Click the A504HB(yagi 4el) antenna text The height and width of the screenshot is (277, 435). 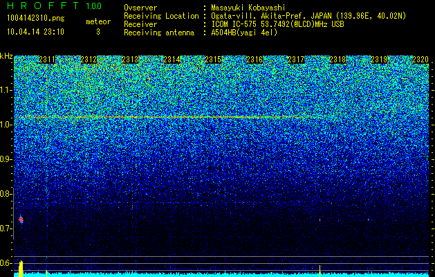244,33
